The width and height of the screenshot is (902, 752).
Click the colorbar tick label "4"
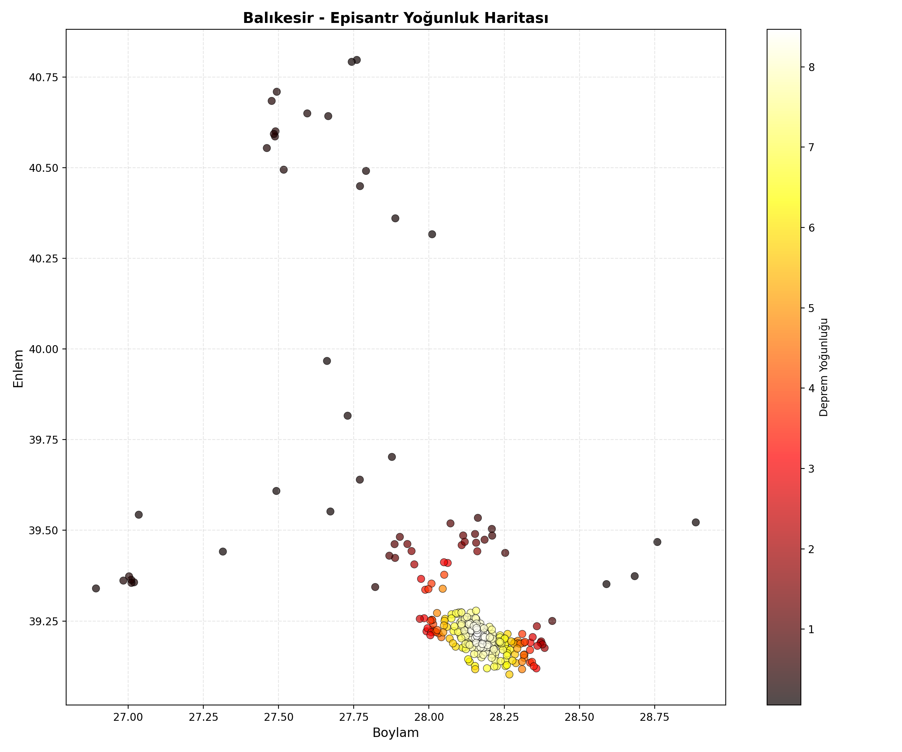(811, 389)
